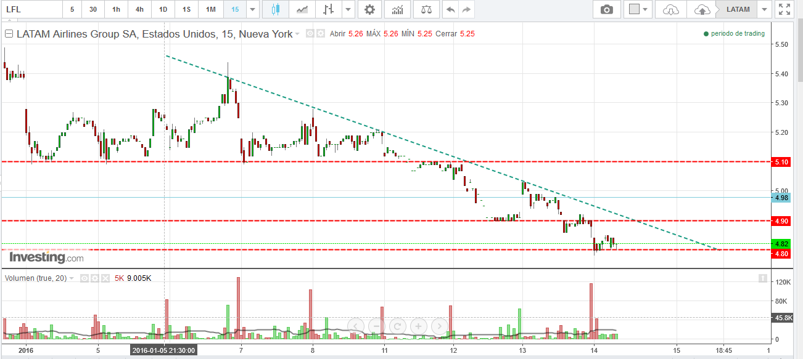
Task: Reset chart view with circular arrow
Action: tap(398, 326)
